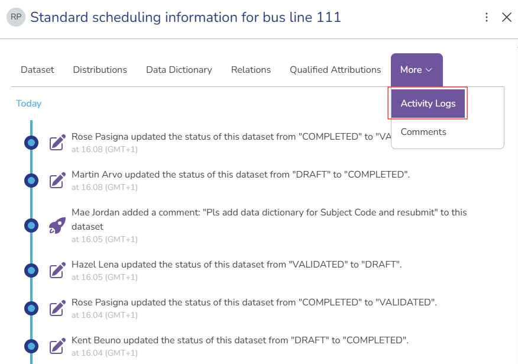Click the RP avatar in the dialog header
Image resolution: width=518 pixels, height=364 pixels.
[15, 17]
